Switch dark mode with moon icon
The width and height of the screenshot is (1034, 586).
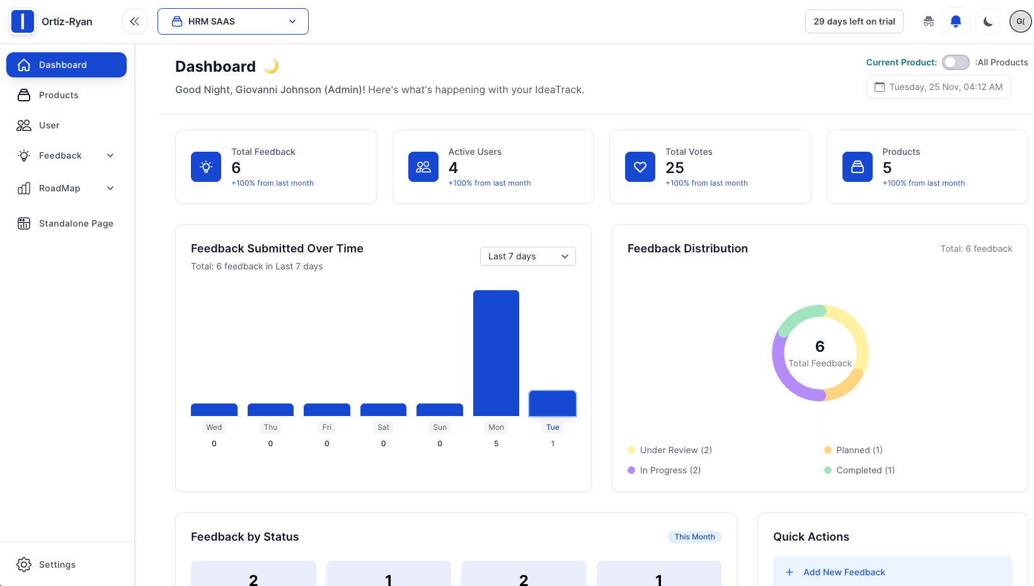(x=988, y=21)
